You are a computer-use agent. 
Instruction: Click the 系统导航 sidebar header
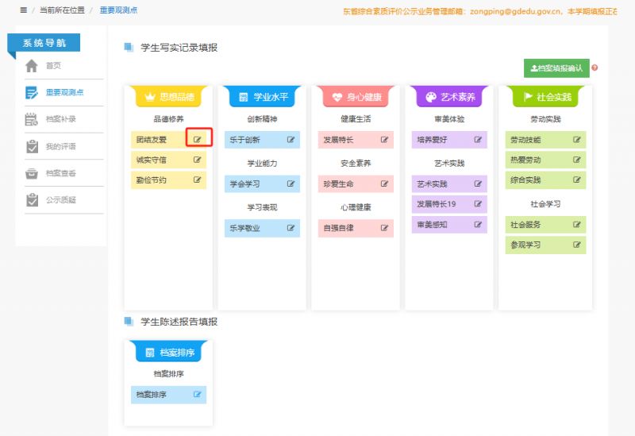pyautogui.click(x=44, y=43)
